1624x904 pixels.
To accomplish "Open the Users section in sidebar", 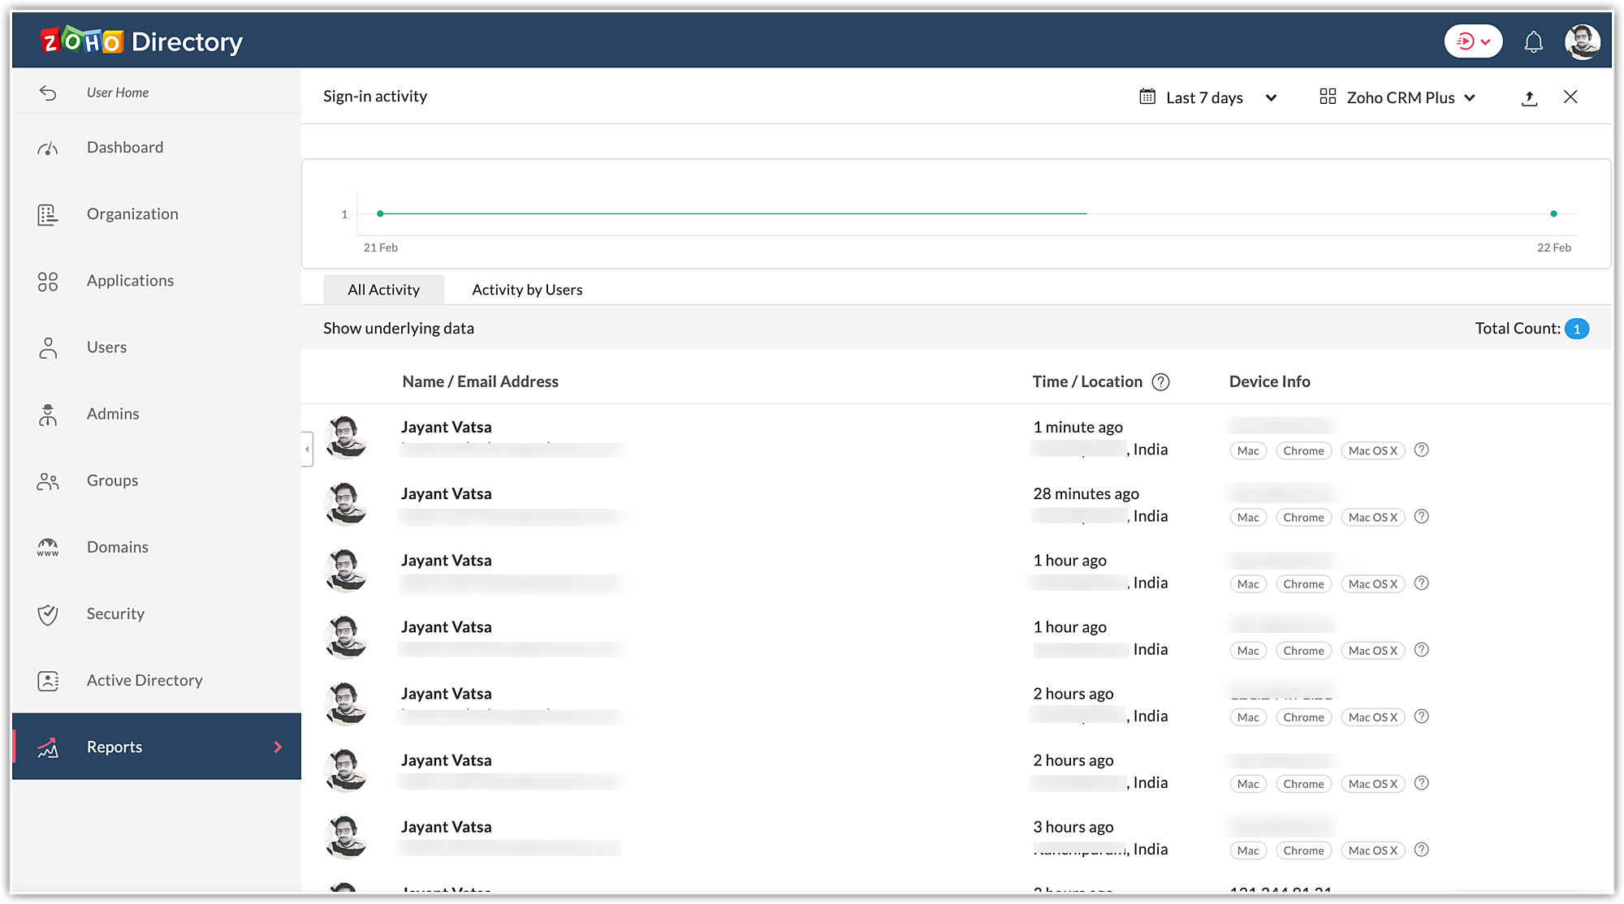I will [106, 347].
